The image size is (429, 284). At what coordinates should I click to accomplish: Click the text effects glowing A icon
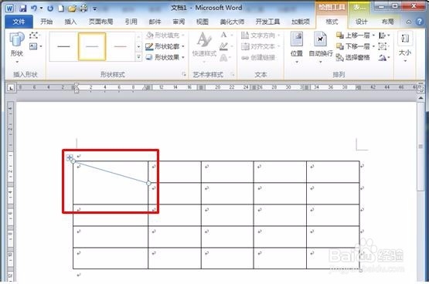coord(224,58)
